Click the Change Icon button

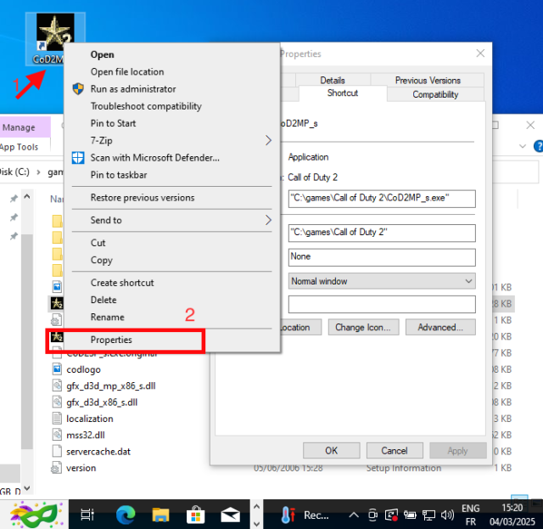(362, 327)
